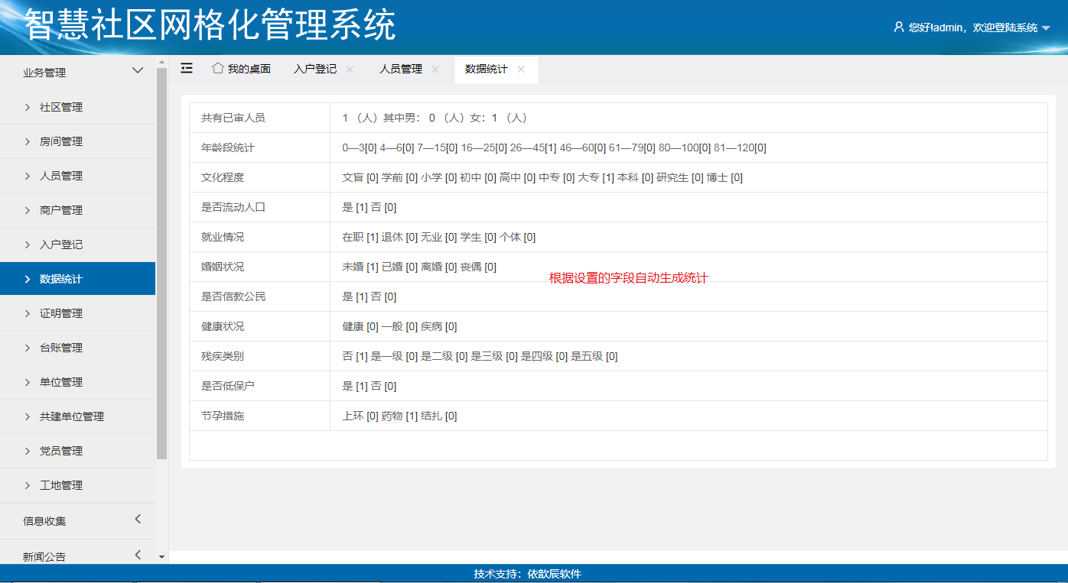Click the sidebar vertical scrollbar

(161, 260)
